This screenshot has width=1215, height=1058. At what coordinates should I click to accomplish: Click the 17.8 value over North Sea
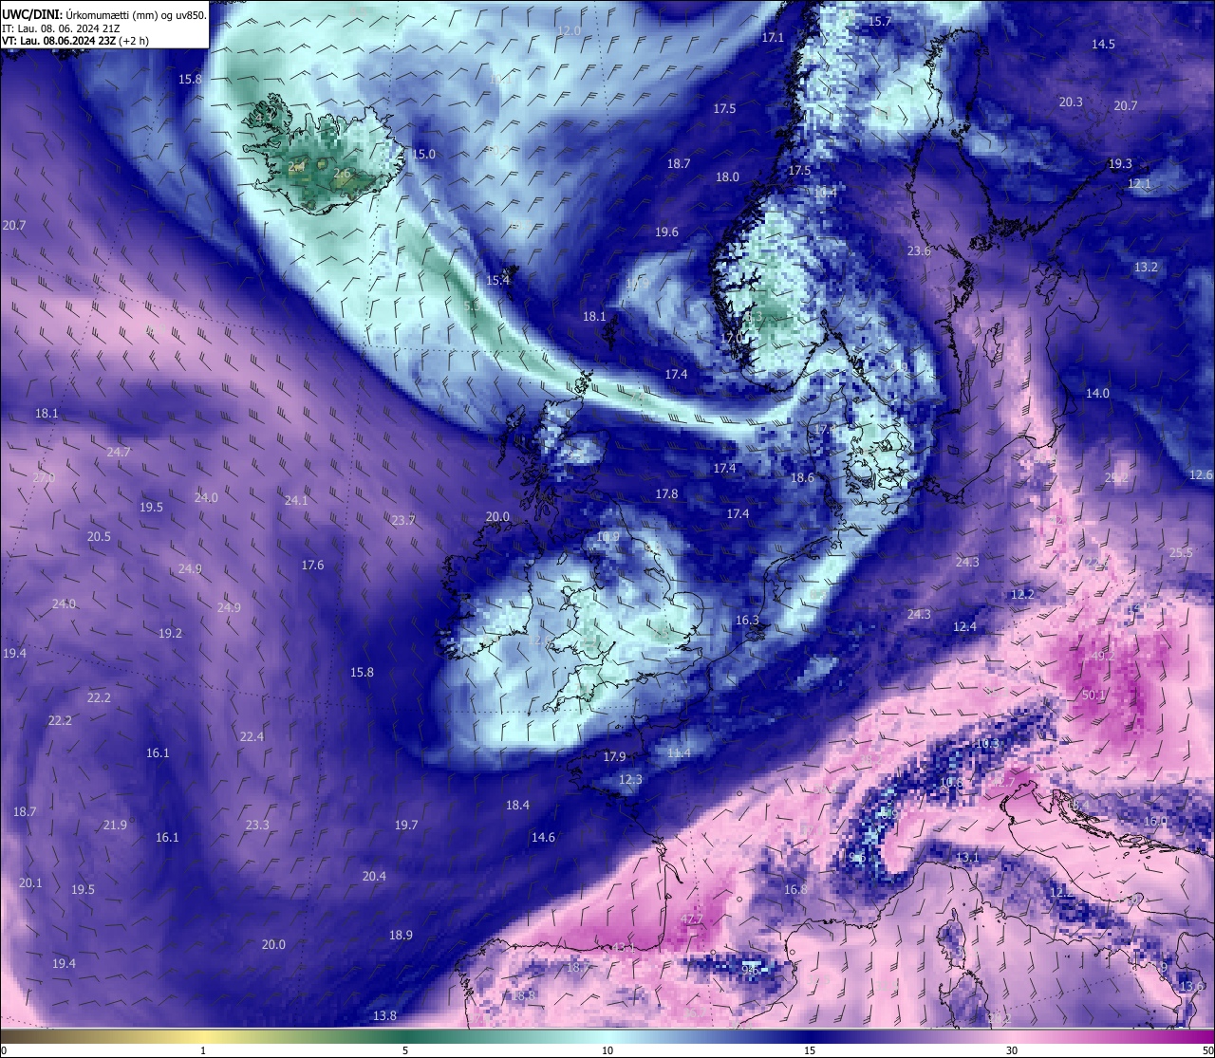(666, 493)
